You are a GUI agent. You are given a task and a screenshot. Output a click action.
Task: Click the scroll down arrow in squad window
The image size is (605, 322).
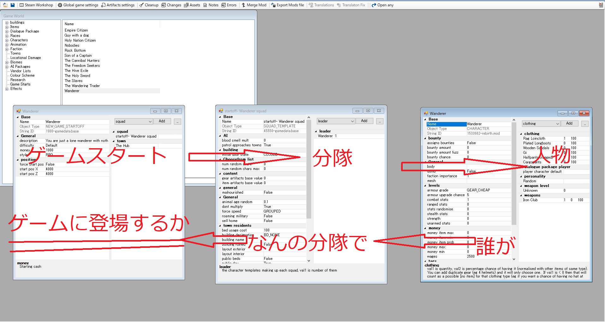pyautogui.click(x=309, y=261)
